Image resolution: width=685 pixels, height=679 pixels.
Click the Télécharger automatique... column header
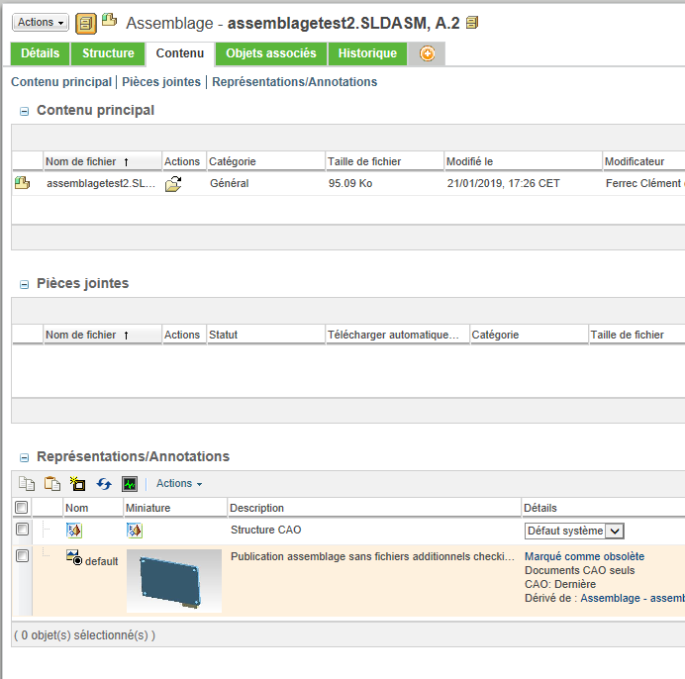[x=397, y=335]
